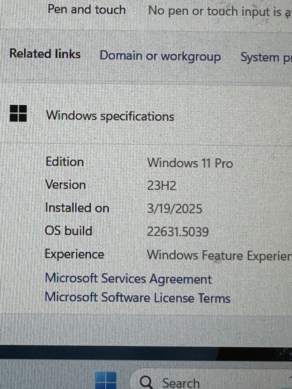Open the Domain or workgroup link
292x389 pixels.
tap(160, 56)
